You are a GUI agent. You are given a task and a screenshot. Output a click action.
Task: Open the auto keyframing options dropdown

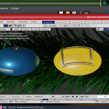pos(57,97)
